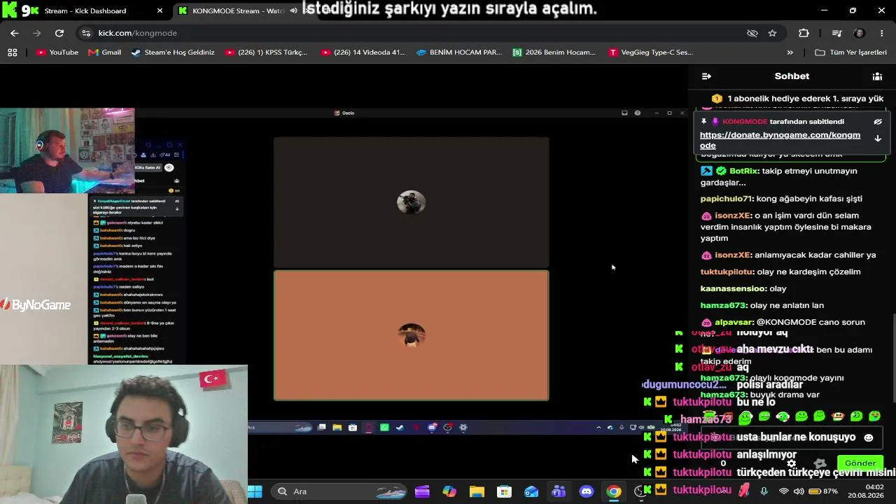Open KPSS Türkçe bookmark
896x504 pixels.
point(266,52)
